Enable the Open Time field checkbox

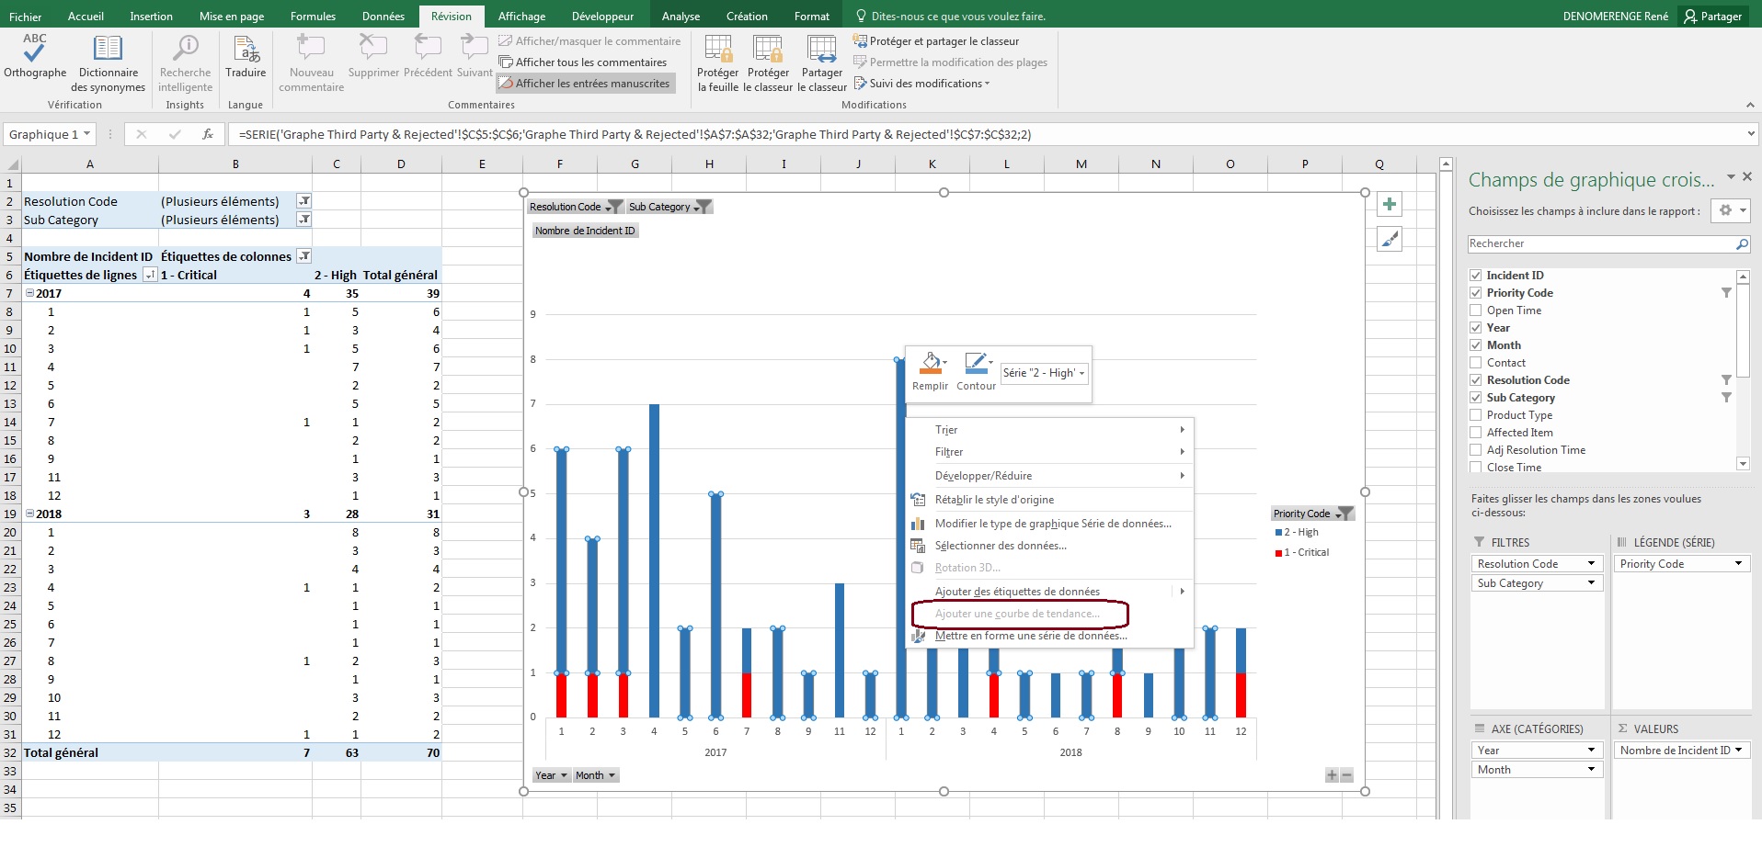pos(1476,311)
